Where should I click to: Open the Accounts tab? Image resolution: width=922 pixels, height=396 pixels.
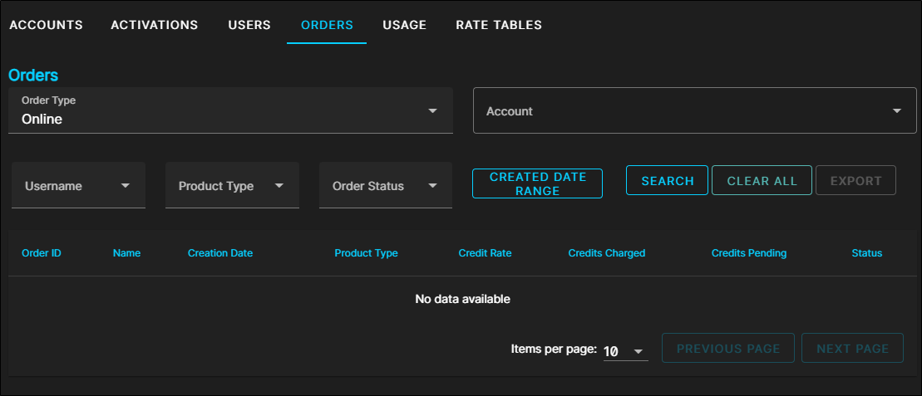tap(46, 25)
